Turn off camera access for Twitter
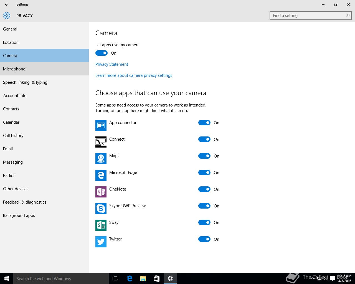Viewport: 355px width, 284px height. point(204,239)
